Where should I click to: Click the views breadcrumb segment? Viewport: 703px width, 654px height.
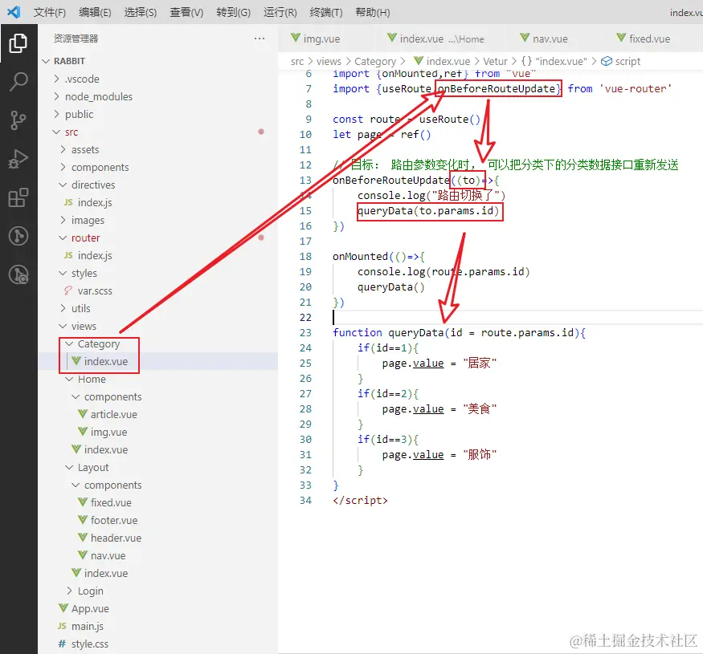329,61
